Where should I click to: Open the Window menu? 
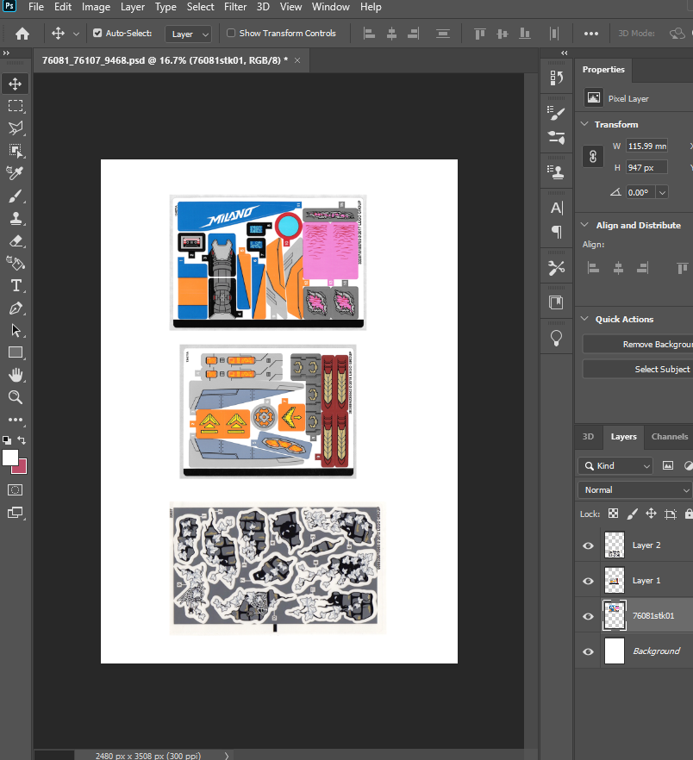(331, 7)
